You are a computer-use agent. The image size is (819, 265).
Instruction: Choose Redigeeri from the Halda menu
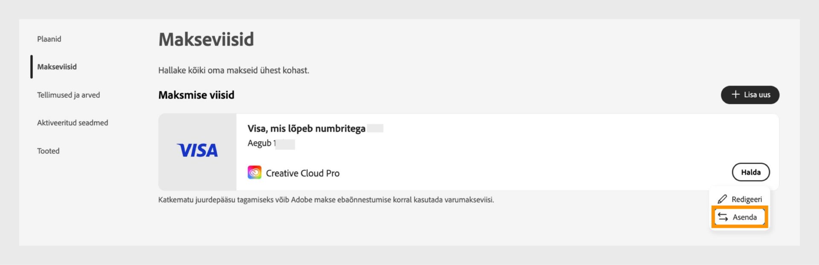point(740,199)
